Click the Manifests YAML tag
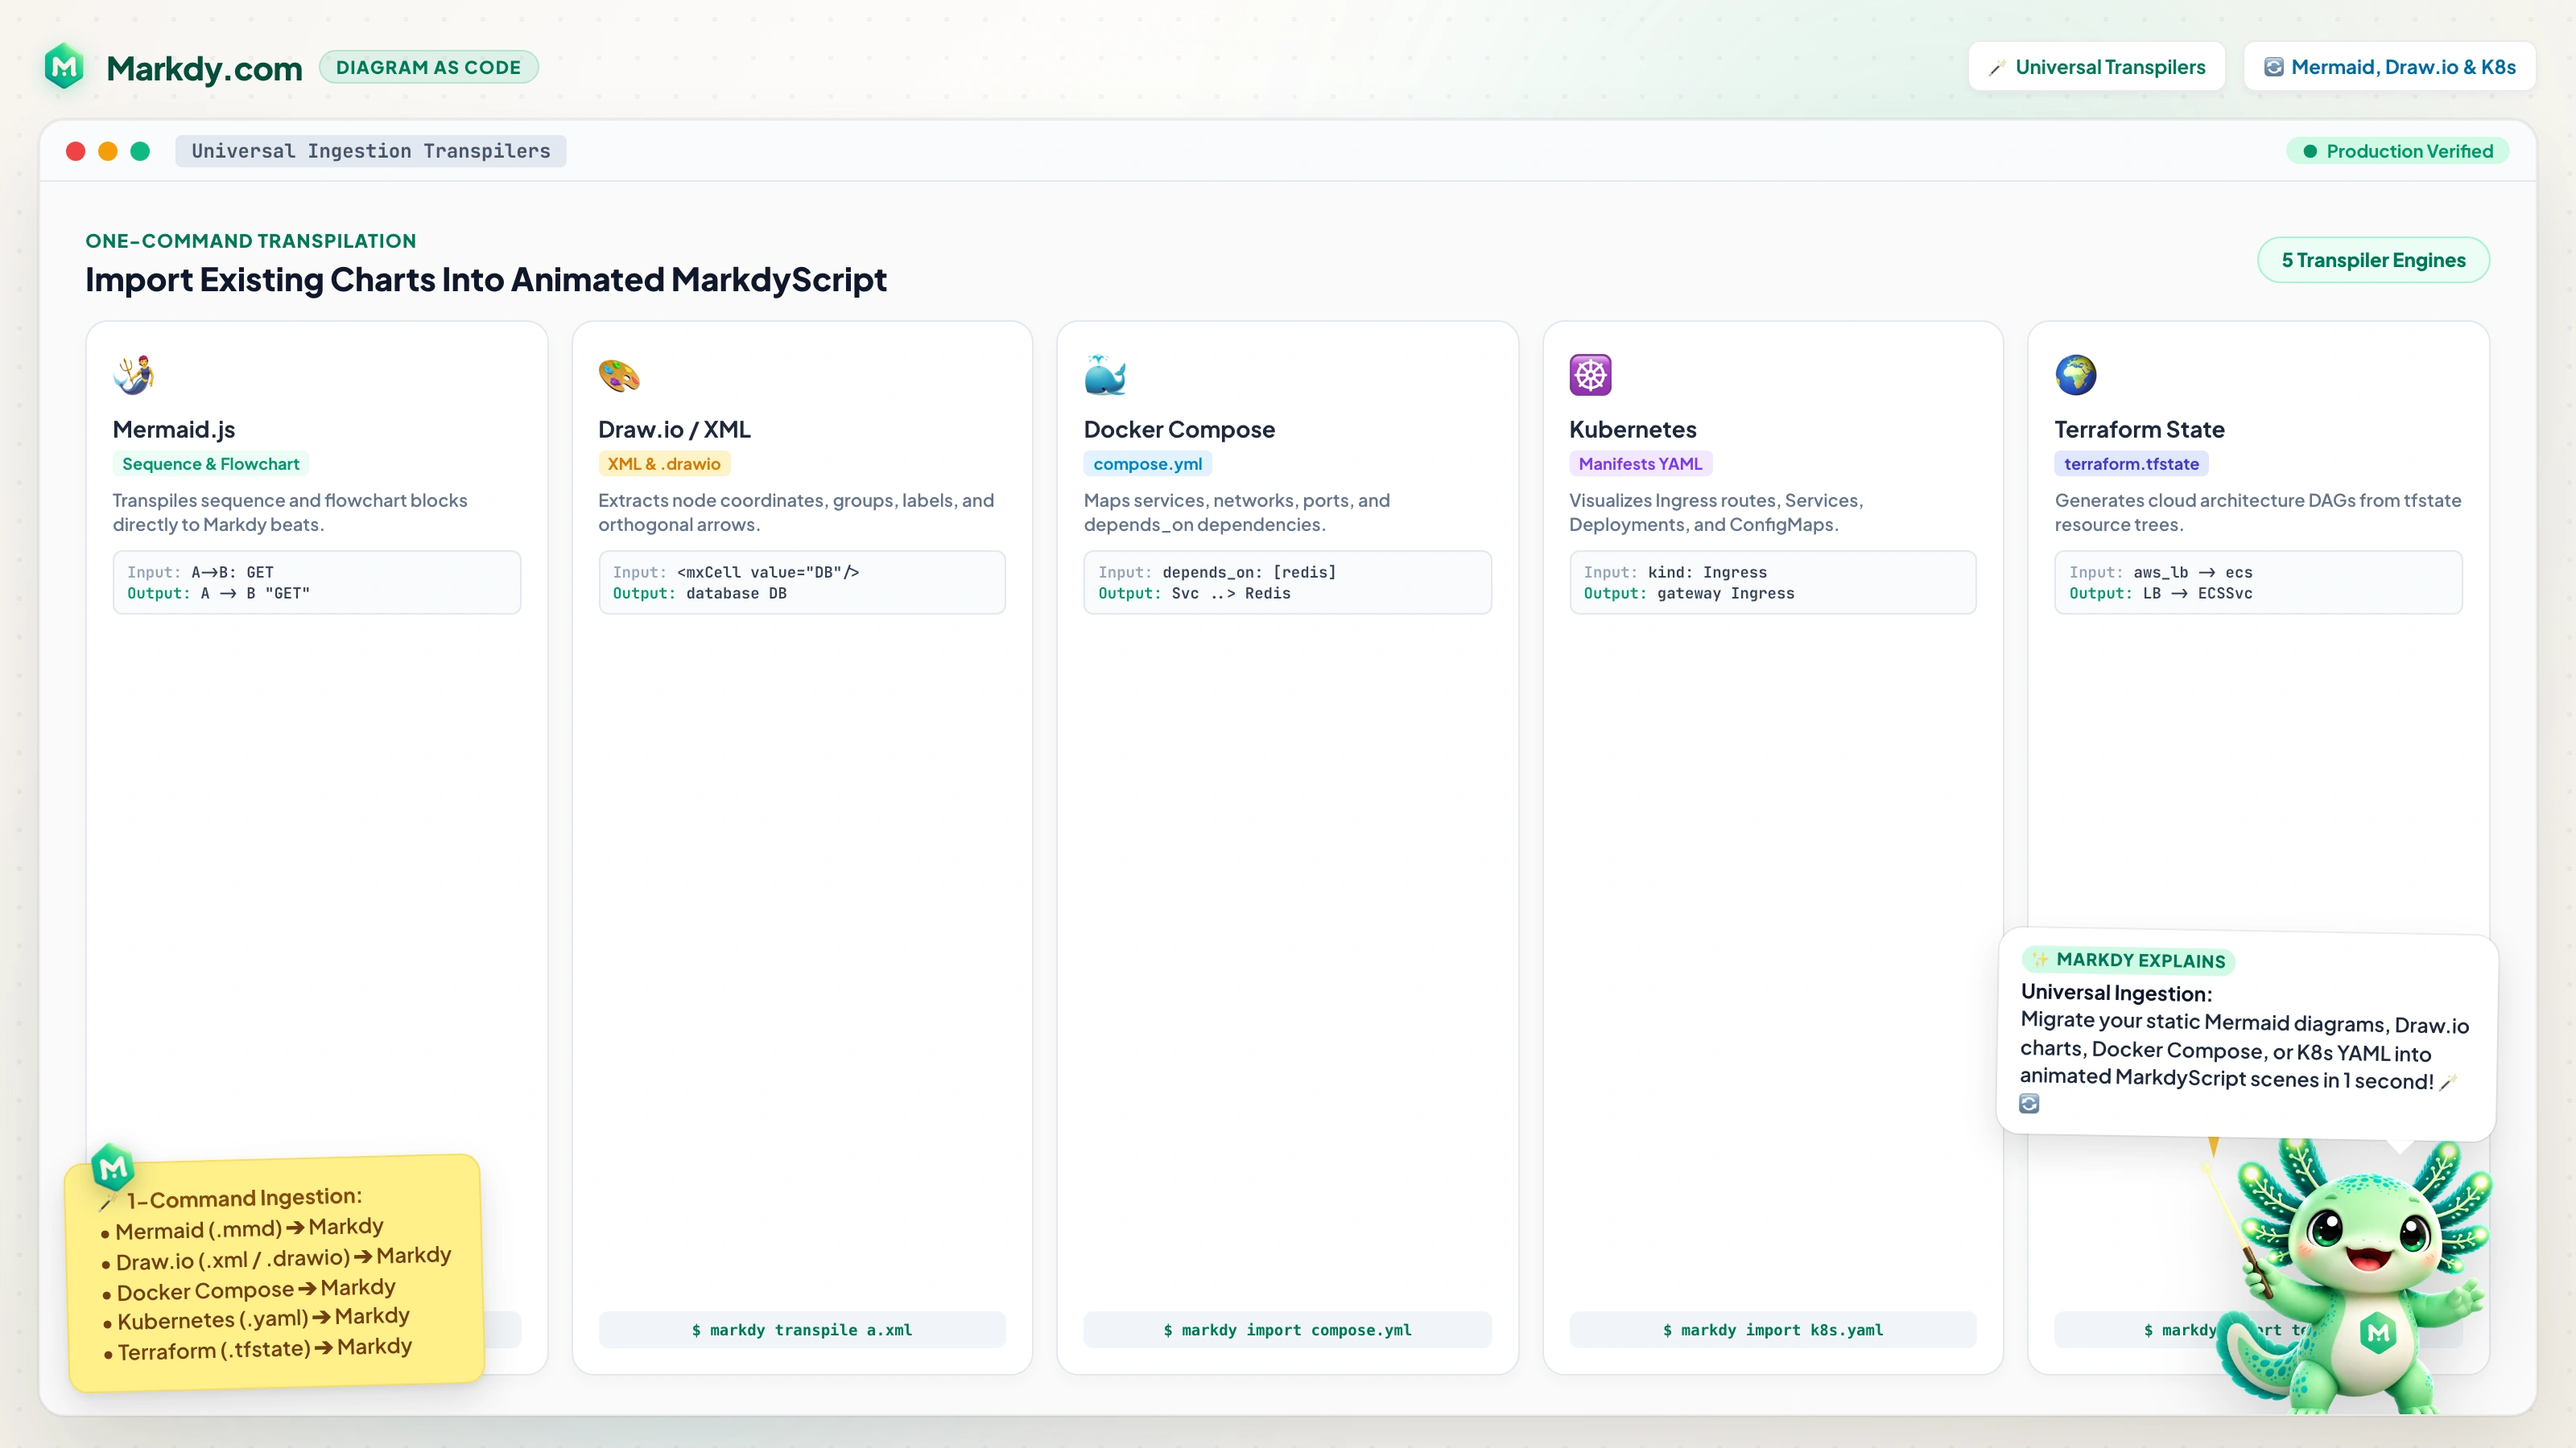The height and width of the screenshot is (1448, 2576). (x=1640, y=463)
